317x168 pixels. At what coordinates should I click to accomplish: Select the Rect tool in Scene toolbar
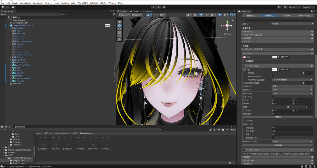pos(119,36)
